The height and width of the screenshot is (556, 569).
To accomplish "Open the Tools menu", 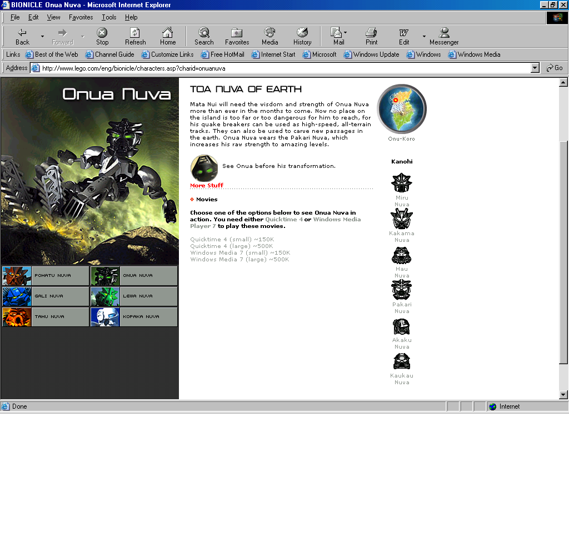I will pyautogui.click(x=109, y=17).
